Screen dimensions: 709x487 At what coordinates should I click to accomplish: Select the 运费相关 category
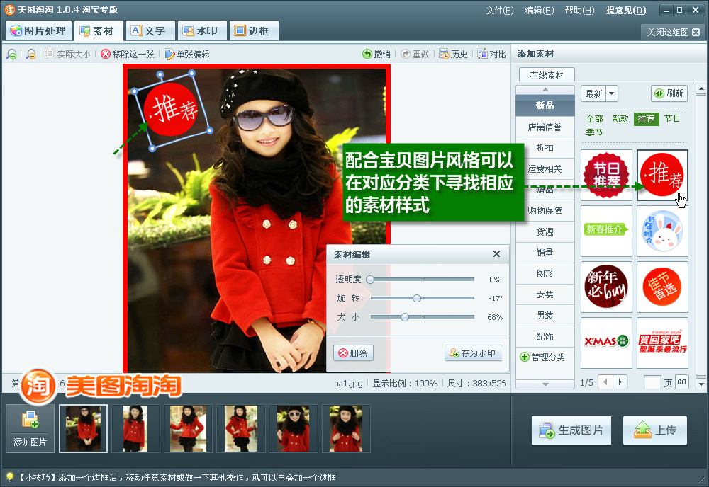click(x=545, y=168)
